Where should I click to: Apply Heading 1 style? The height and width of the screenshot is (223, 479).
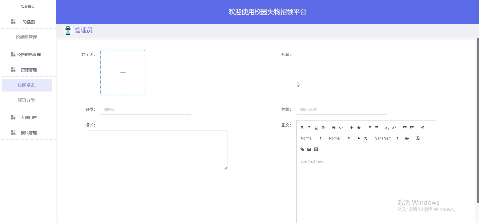tap(351, 128)
